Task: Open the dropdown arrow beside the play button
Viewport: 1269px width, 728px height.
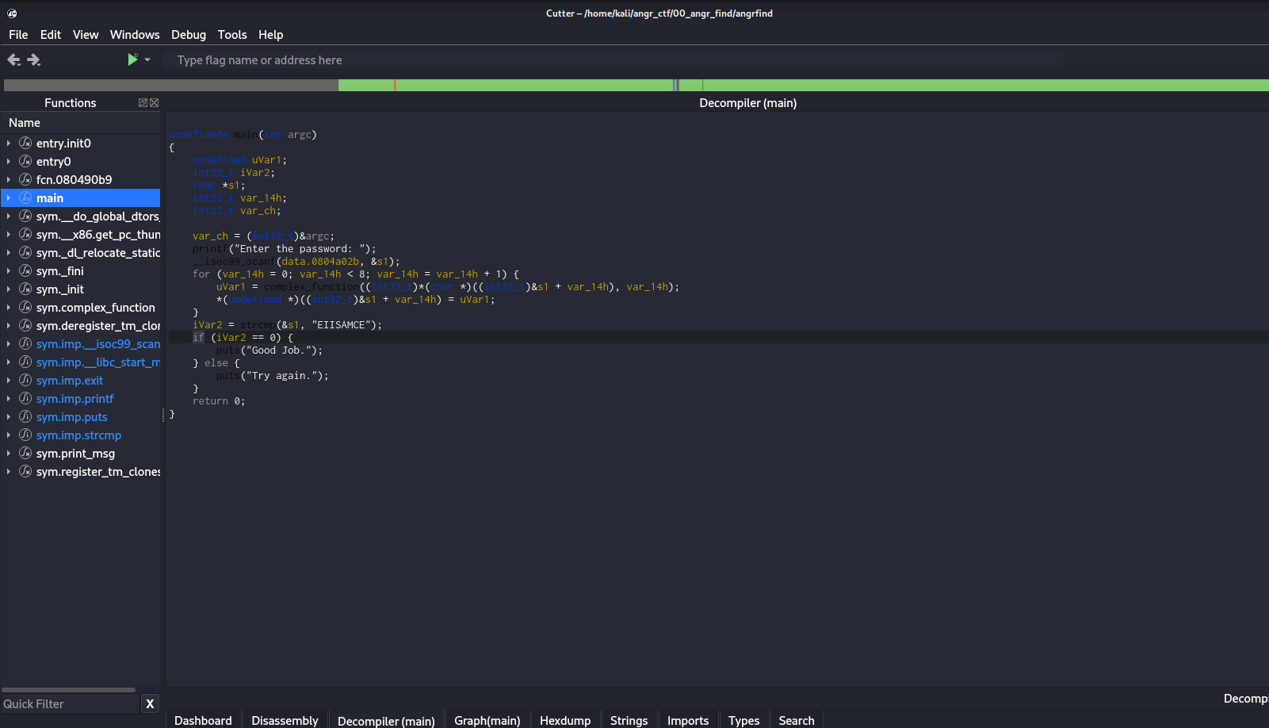Action: (147, 60)
